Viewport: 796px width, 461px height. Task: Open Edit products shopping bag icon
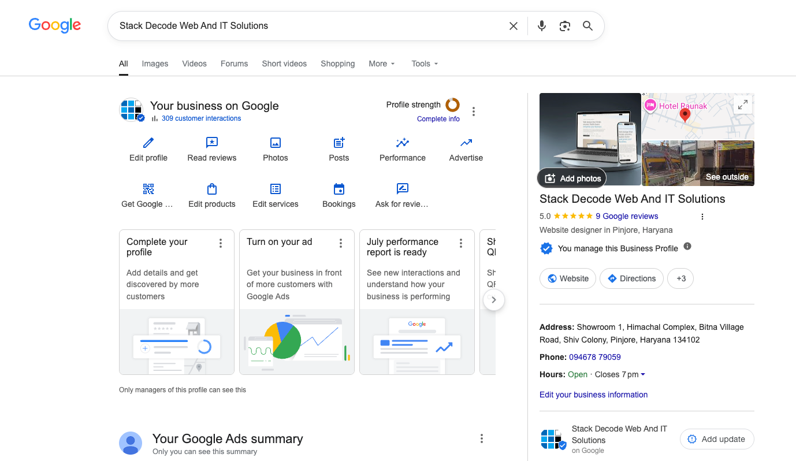(212, 189)
